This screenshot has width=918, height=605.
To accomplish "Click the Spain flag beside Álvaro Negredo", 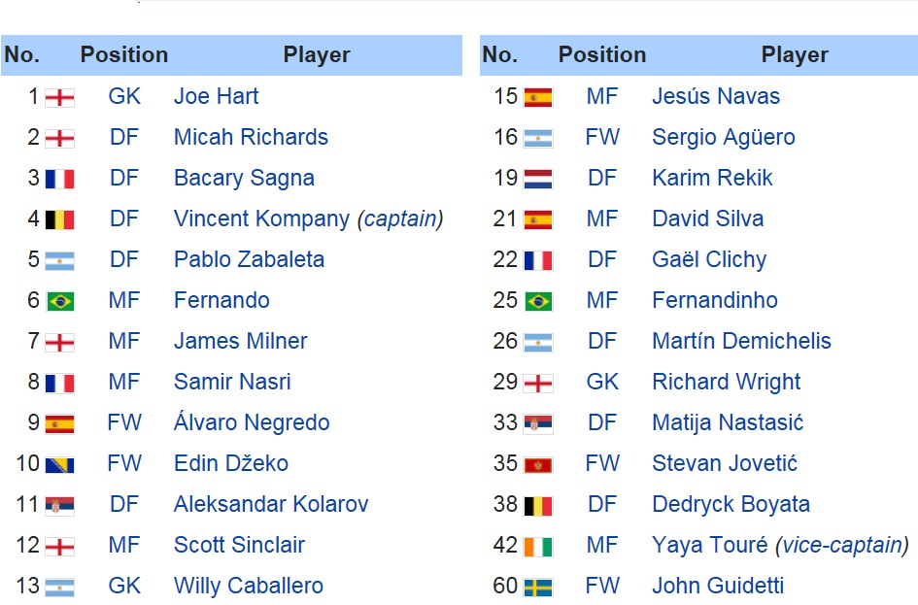I will pyautogui.click(x=59, y=423).
